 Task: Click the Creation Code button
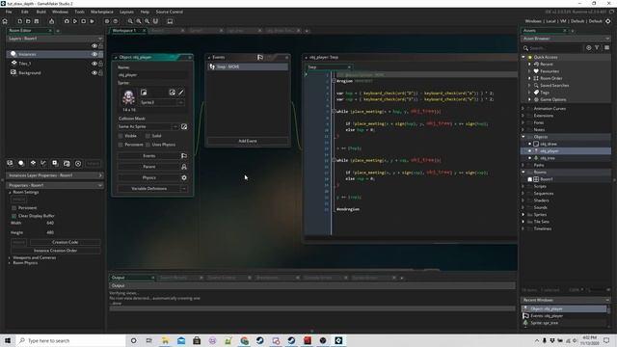[65, 242]
